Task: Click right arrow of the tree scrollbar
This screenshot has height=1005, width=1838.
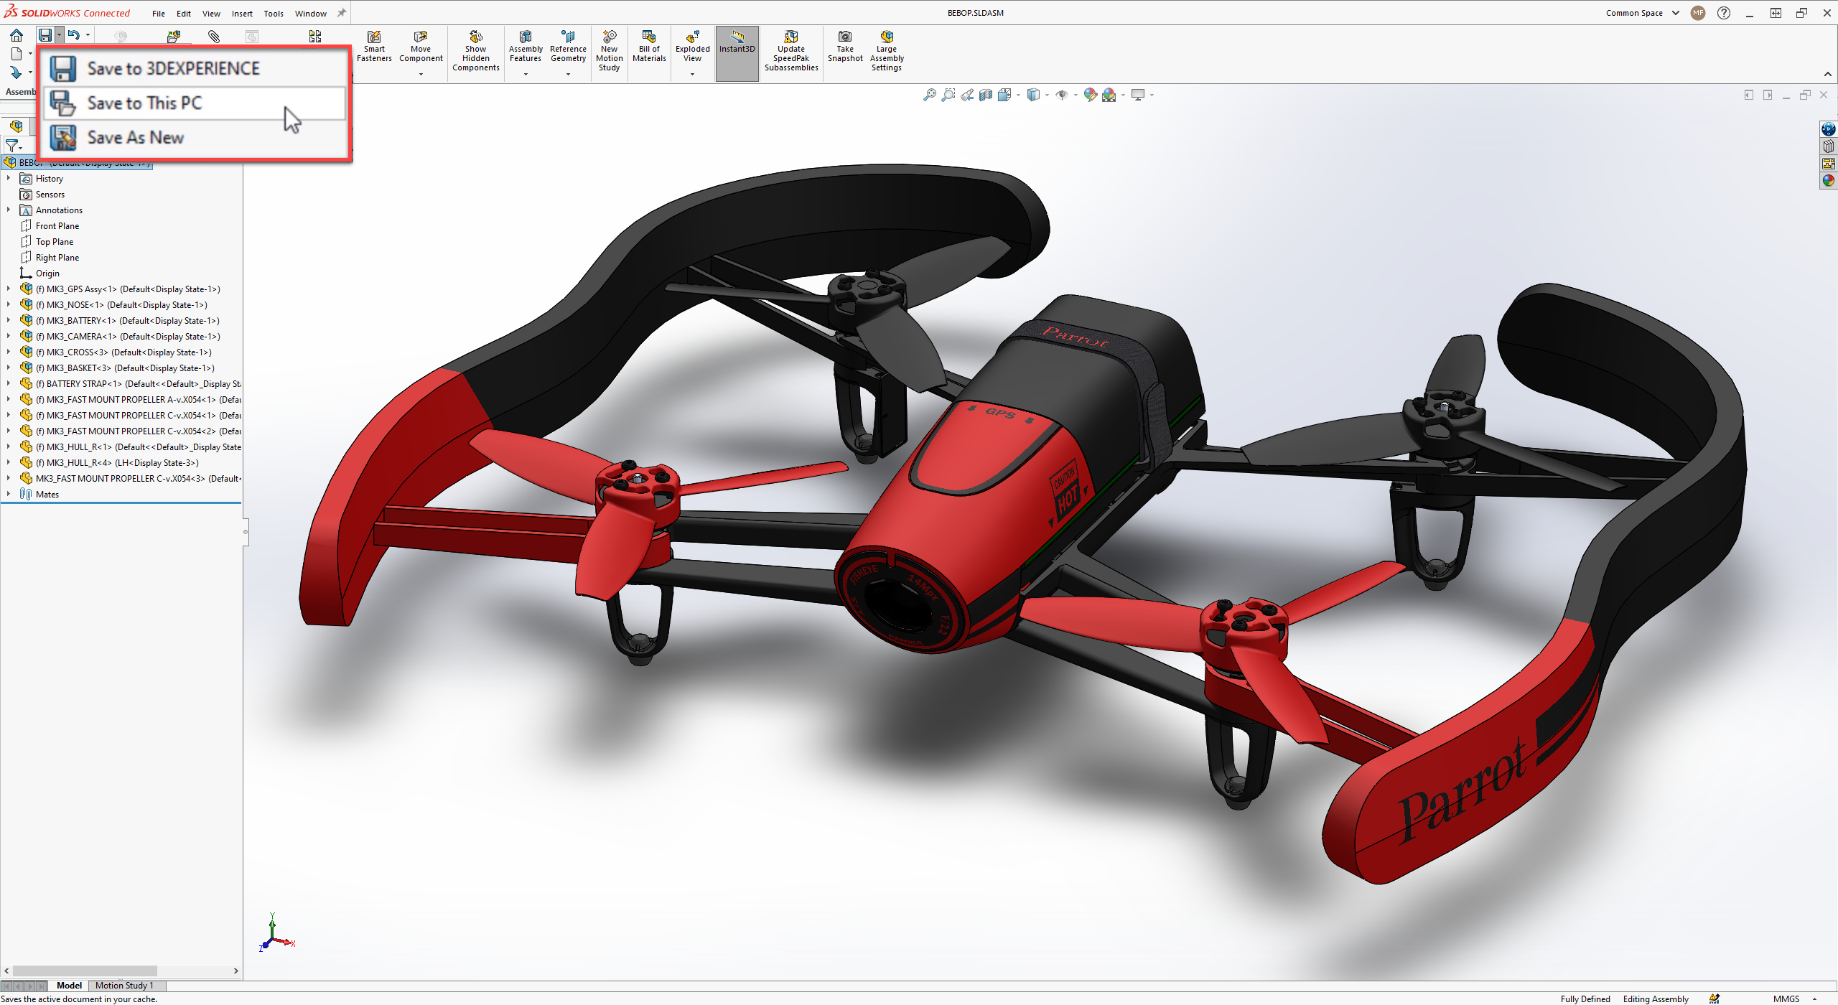Action: click(x=235, y=971)
